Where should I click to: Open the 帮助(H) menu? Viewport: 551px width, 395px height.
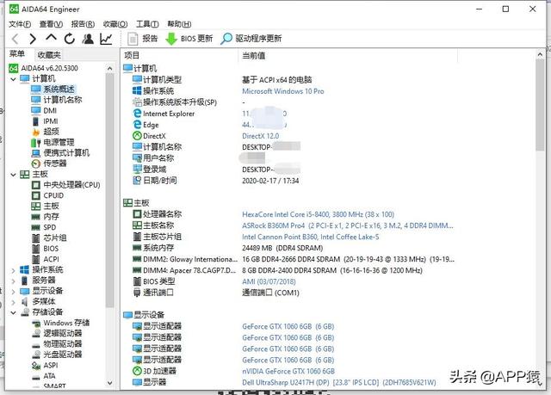(x=179, y=24)
